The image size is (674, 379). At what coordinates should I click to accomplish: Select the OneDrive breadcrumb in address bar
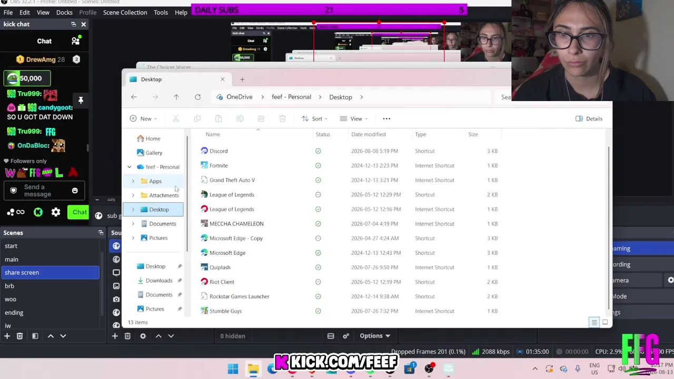coord(240,97)
